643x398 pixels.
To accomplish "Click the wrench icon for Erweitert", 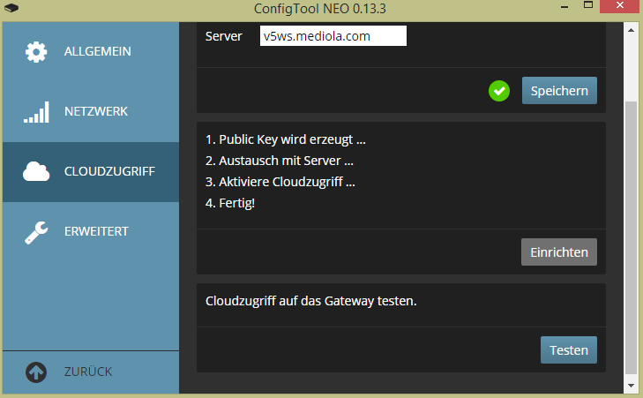I will tap(36, 232).
